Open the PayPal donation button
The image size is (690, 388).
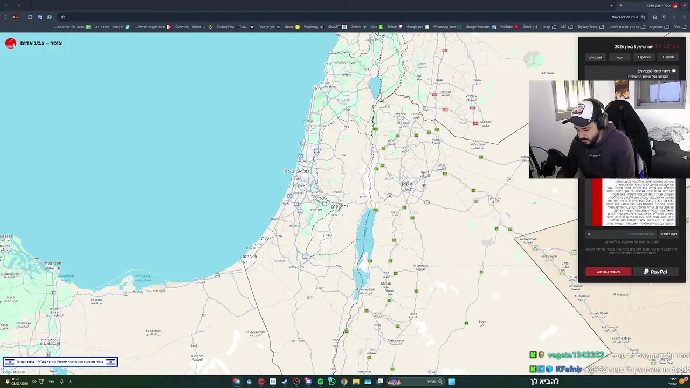point(655,272)
